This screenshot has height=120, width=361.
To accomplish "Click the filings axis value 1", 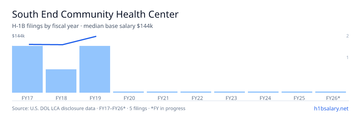I will click(x=347, y=57).
